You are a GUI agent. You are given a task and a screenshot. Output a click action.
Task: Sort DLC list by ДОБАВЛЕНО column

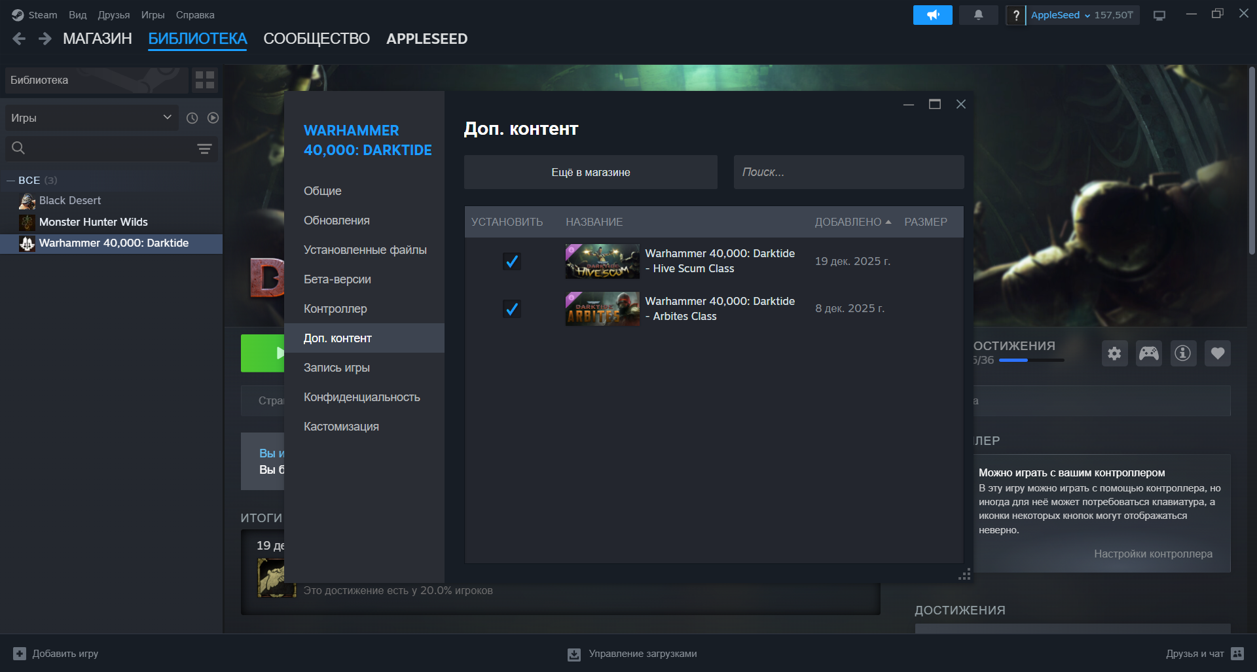click(852, 222)
